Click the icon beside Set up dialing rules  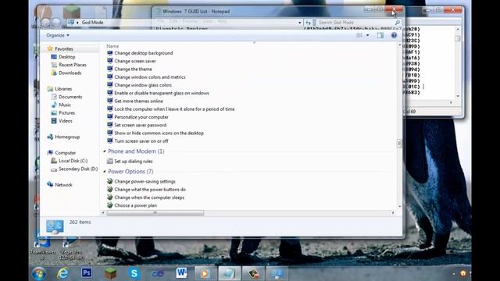[110, 161]
